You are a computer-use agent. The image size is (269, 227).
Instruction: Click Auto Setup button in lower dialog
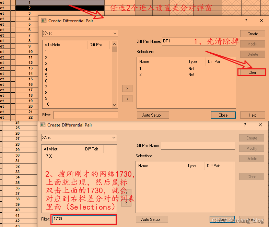[152, 219]
